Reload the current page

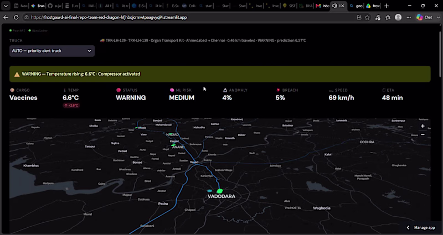click(16, 18)
